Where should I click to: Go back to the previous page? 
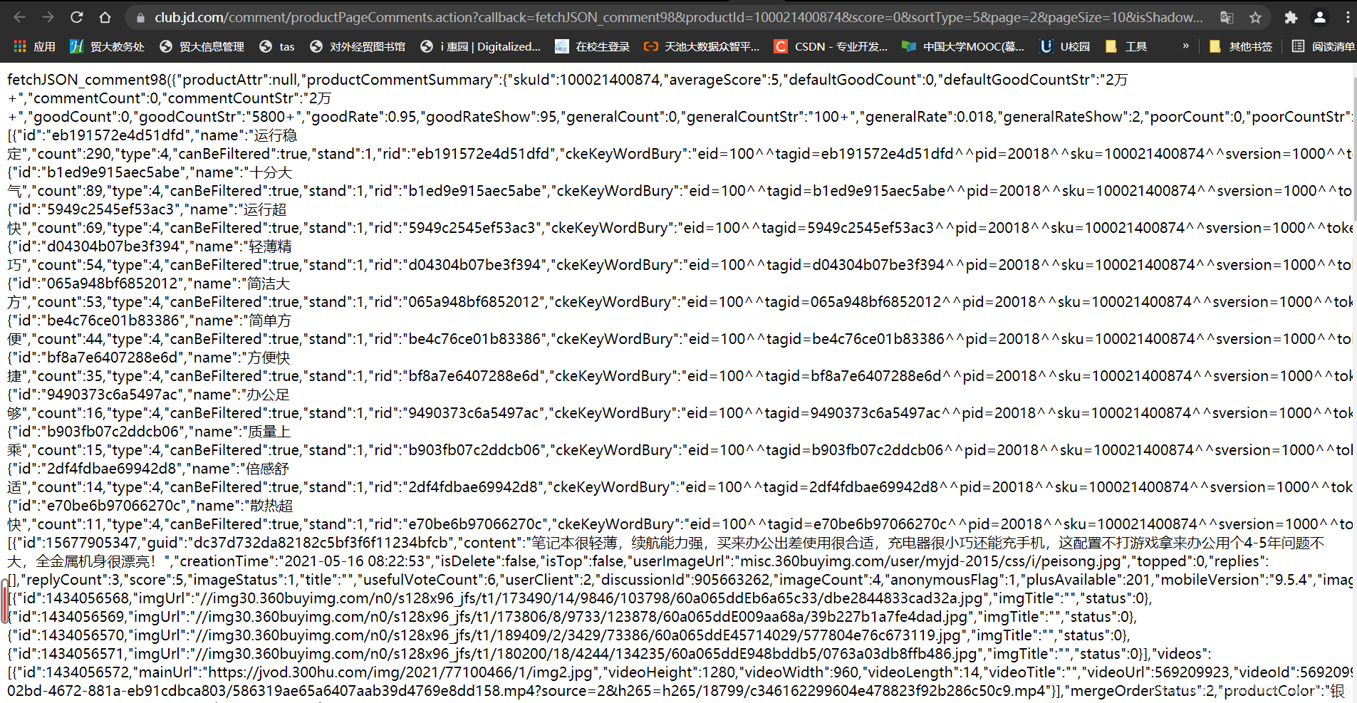(19, 17)
